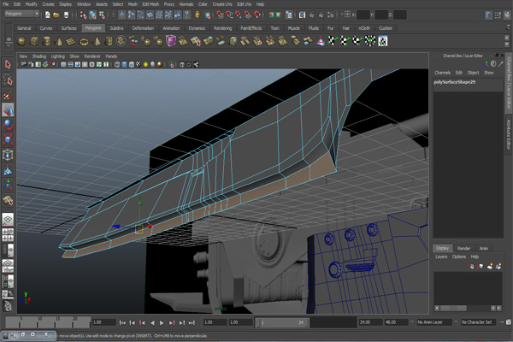Toggle smooth shade all blue cube

124,64
